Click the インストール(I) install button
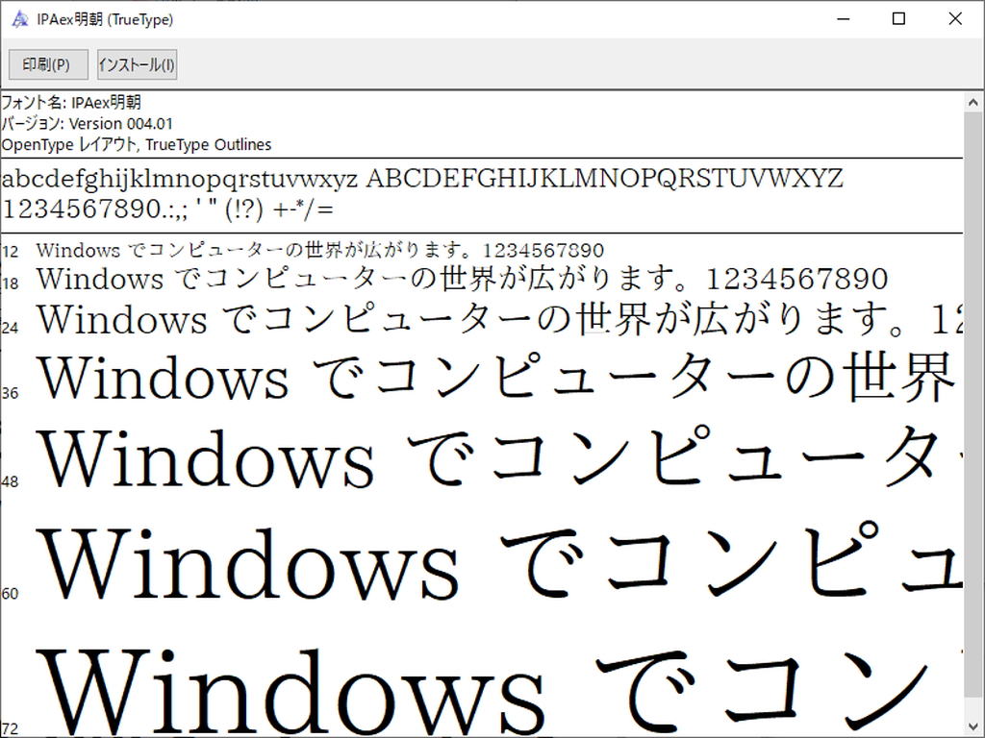 [137, 64]
